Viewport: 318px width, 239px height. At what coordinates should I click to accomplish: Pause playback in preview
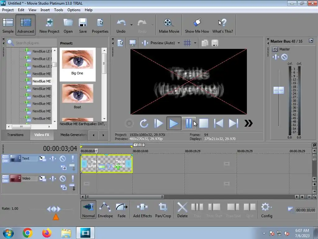tap(189, 123)
